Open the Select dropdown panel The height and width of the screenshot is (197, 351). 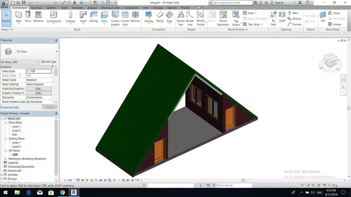6,29
